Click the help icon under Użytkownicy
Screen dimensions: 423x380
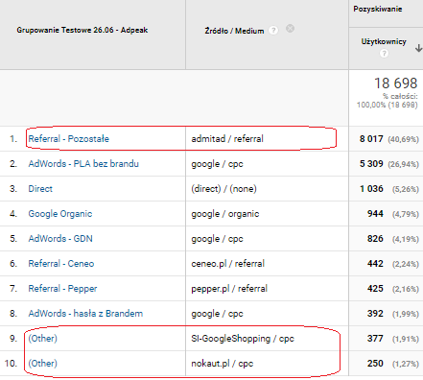(384, 54)
